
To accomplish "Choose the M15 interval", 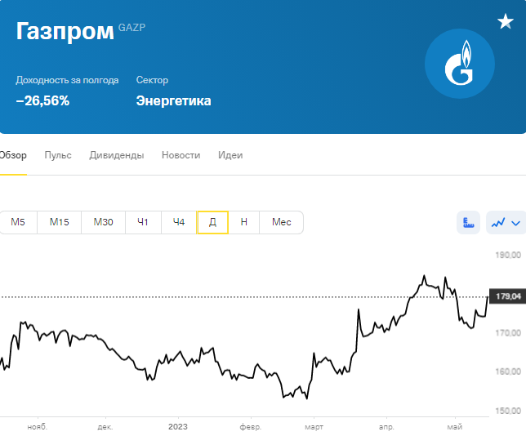I will pyautogui.click(x=59, y=222).
